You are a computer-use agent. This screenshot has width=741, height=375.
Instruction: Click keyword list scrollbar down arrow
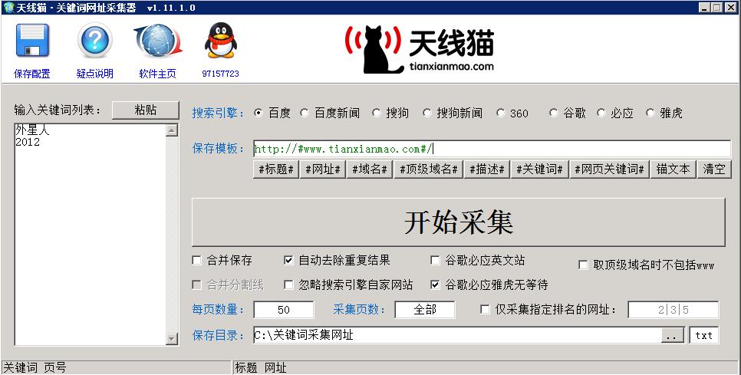click(x=172, y=339)
